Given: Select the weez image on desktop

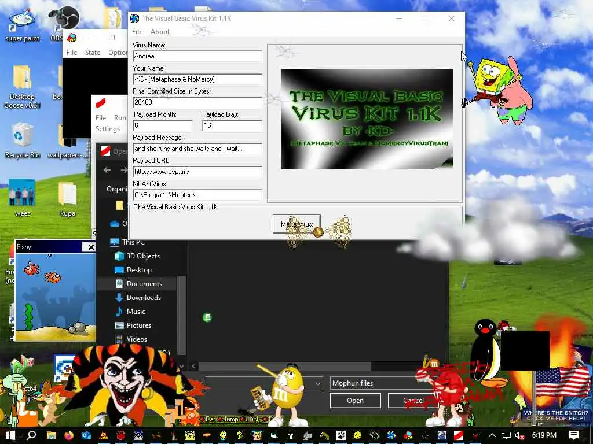Looking at the screenshot, I should (x=22, y=198).
